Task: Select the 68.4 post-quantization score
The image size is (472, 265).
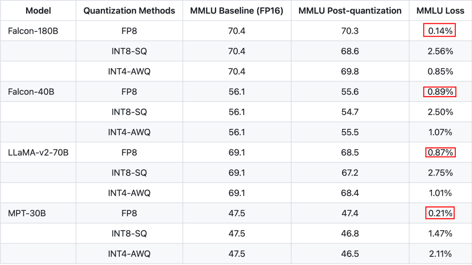Action: click(x=350, y=193)
